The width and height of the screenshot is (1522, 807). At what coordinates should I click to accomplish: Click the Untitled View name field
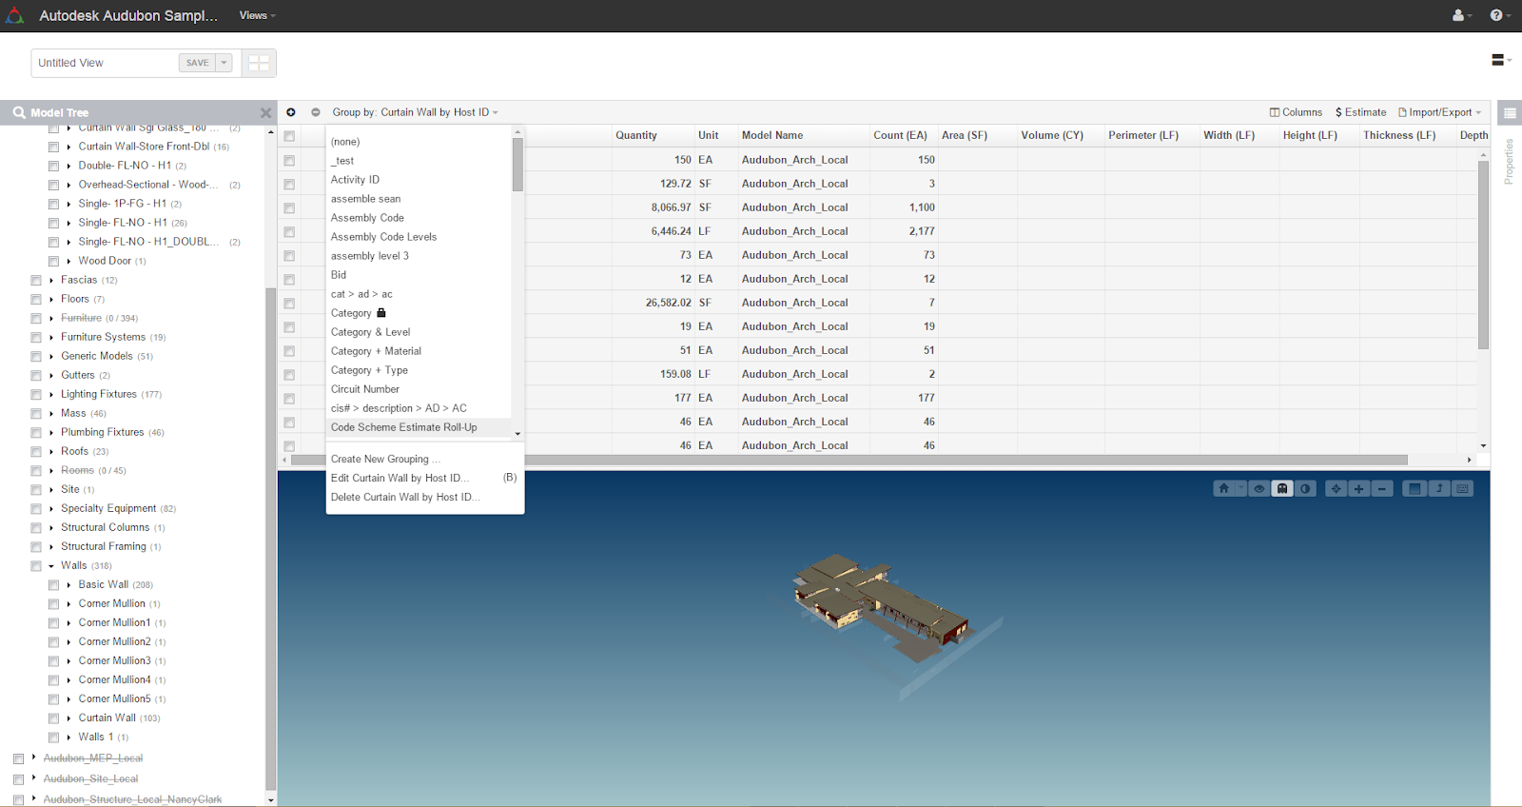coord(106,63)
